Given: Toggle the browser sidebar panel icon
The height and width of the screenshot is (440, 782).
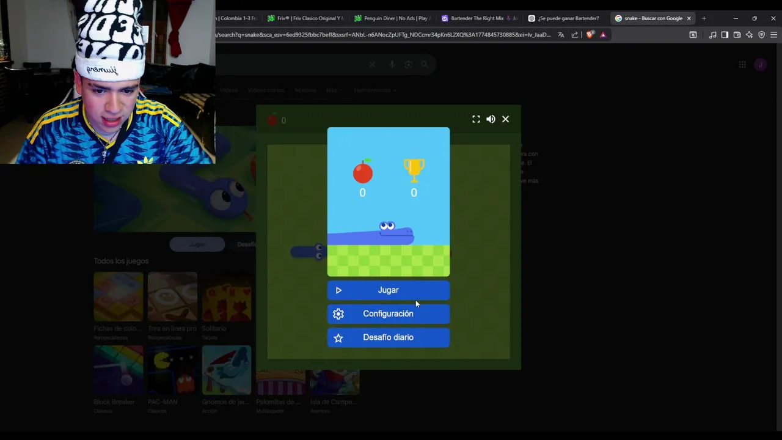Looking at the screenshot, I should (x=725, y=35).
